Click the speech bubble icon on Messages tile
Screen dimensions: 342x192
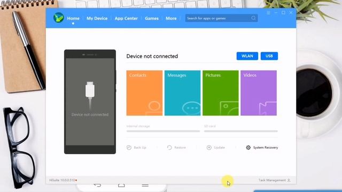(191, 108)
